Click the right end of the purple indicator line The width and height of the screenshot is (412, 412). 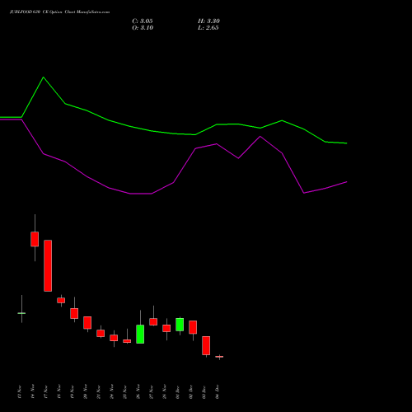click(346, 182)
